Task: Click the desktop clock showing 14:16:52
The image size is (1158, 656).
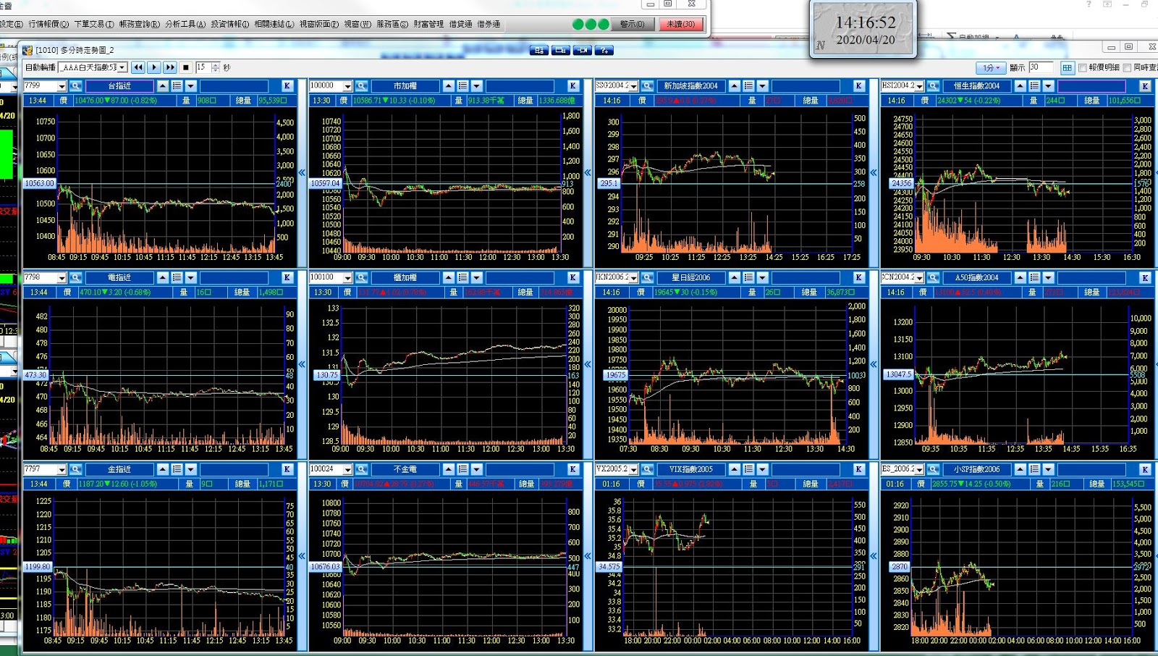Action: tap(865, 30)
